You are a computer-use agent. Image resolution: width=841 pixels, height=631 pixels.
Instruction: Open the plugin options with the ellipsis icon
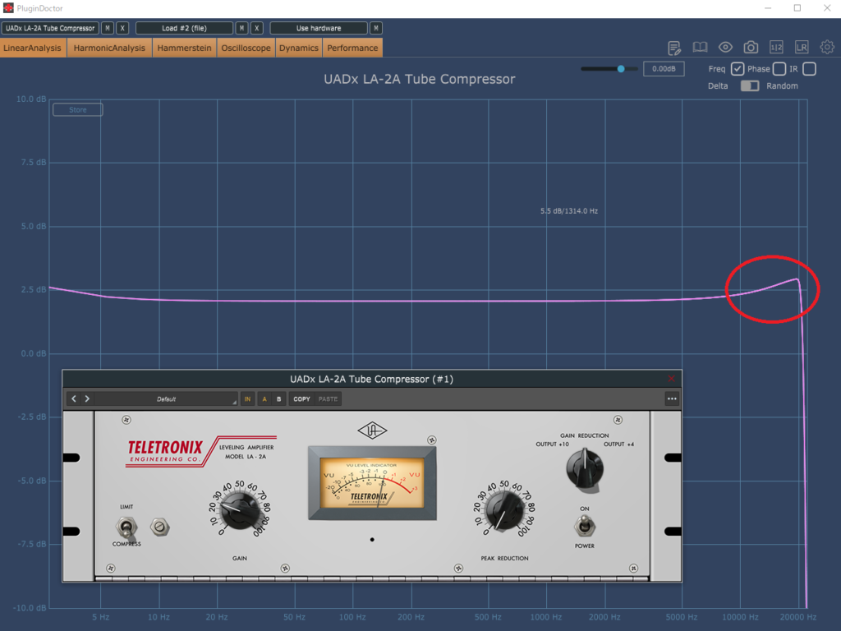coord(672,398)
